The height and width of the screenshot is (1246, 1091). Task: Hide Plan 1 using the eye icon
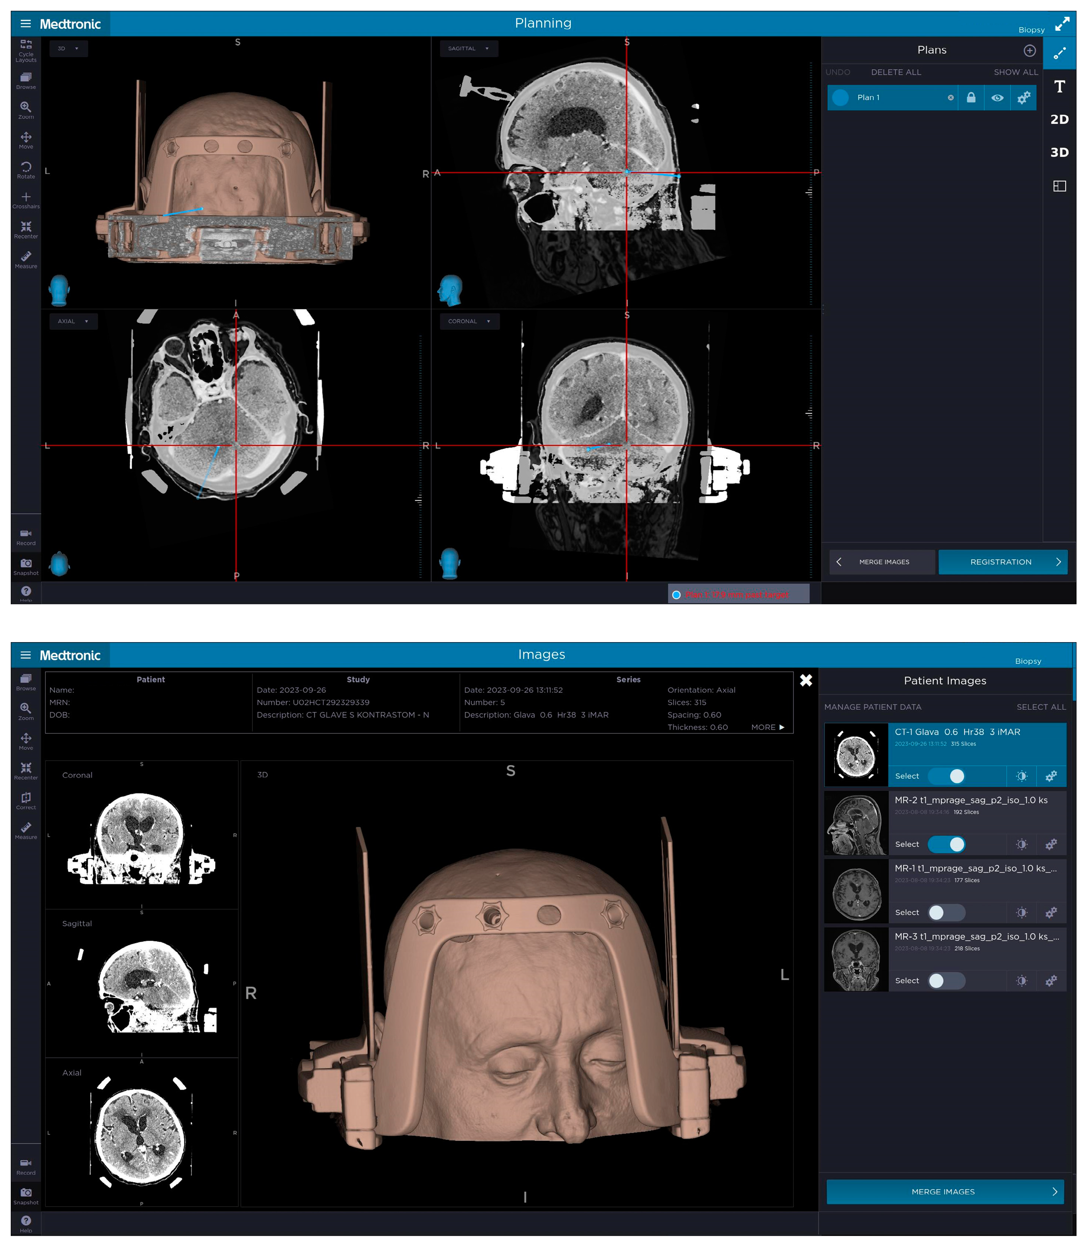point(997,97)
